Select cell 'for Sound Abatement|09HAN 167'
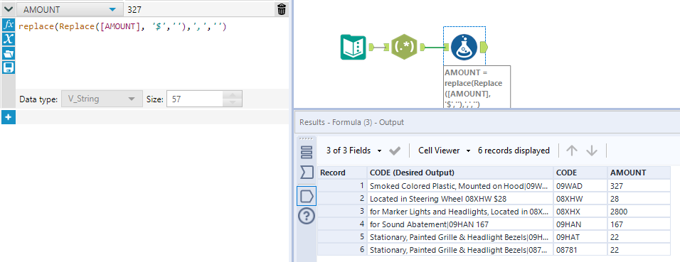This screenshot has width=680, height=262. click(460, 224)
